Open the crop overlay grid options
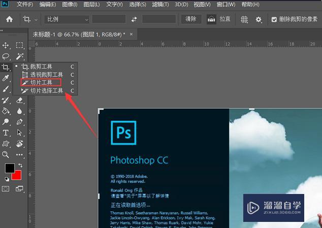 (x=244, y=19)
